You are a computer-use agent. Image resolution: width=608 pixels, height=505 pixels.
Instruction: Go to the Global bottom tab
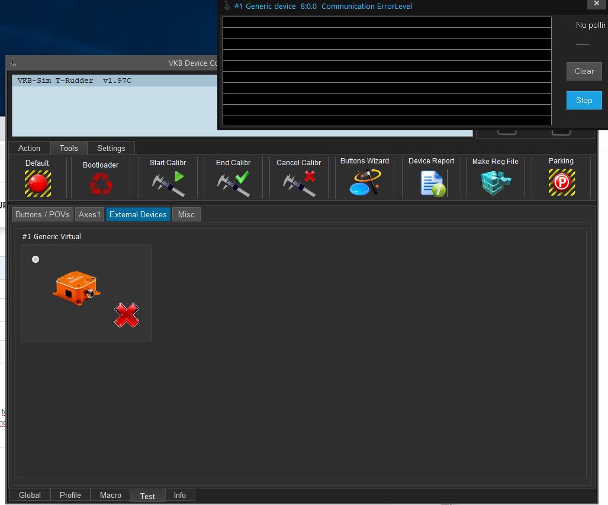30,496
